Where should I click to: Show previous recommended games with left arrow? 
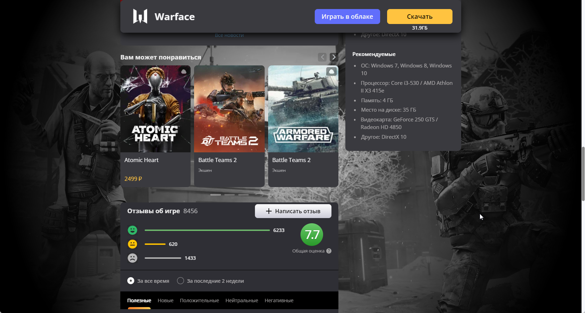pos(322,57)
